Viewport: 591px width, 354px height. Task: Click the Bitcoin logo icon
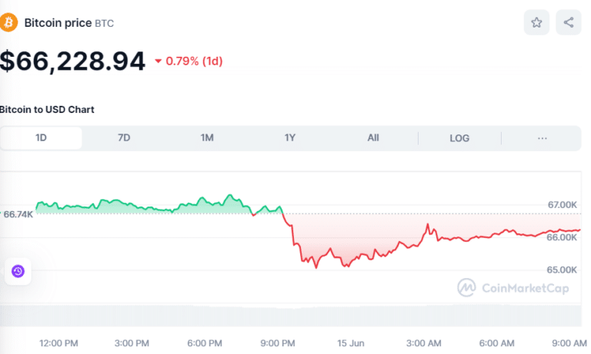[x=9, y=23]
